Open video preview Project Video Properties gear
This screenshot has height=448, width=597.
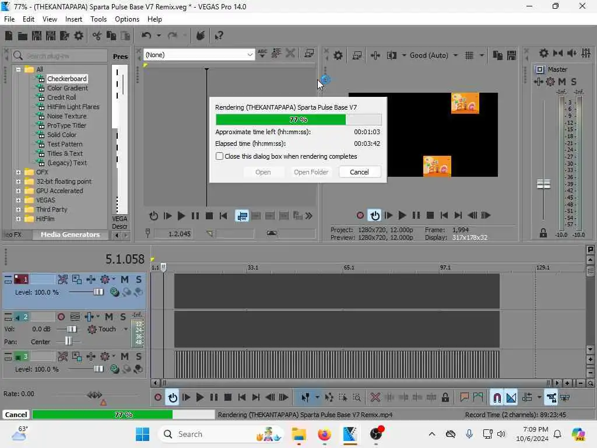coord(338,55)
